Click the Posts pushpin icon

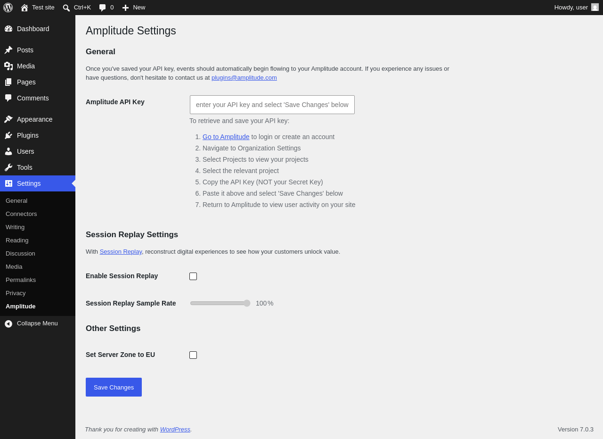(x=8, y=50)
